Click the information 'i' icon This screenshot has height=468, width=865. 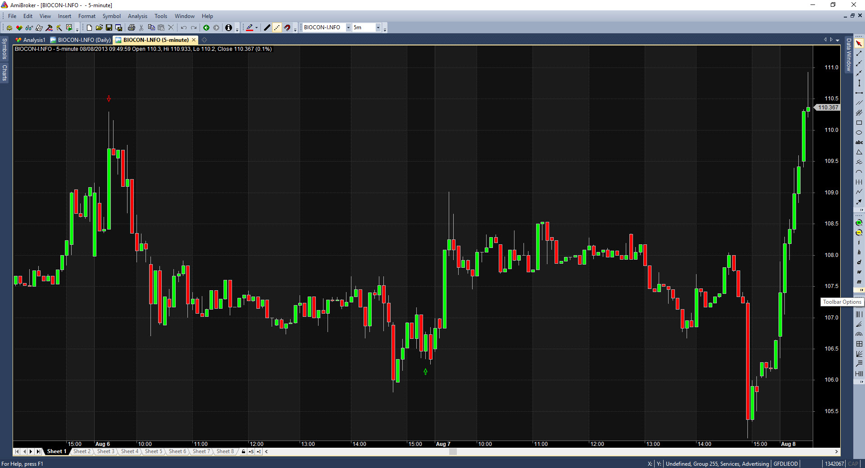click(x=228, y=28)
